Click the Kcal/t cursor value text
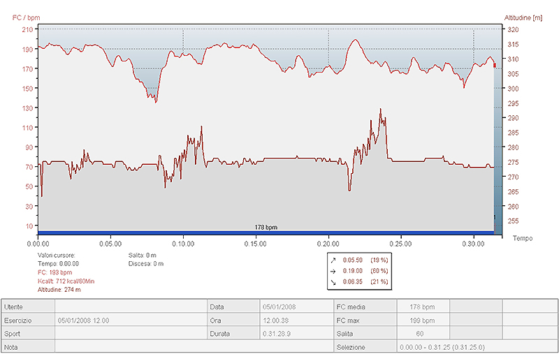Viewport: 559px width, 354px height. [66, 281]
